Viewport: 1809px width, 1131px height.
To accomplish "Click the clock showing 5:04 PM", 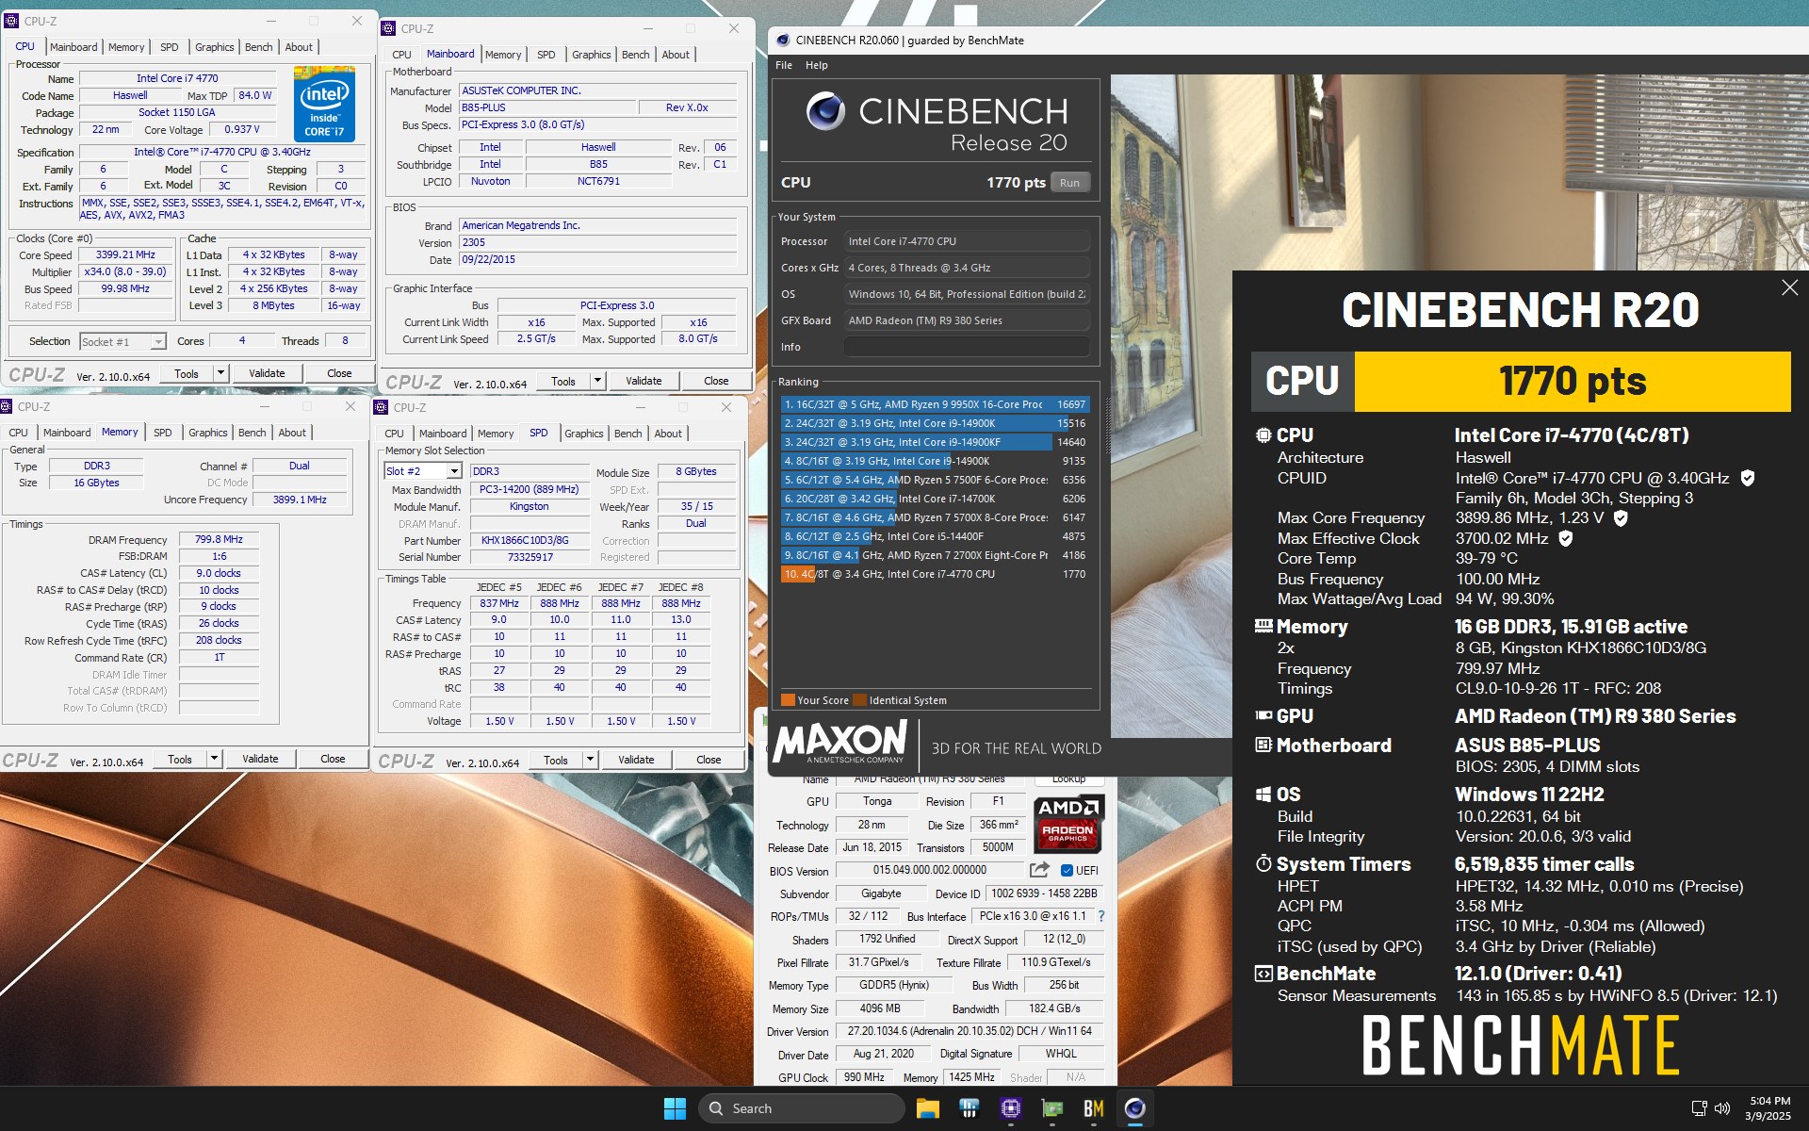I will click(x=1769, y=1101).
